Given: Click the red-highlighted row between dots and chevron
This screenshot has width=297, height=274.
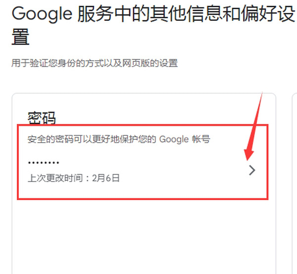Looking at the screenshot, I should tap(151, 167).
